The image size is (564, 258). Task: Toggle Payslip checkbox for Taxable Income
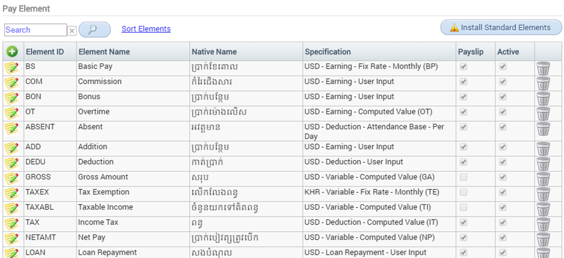coord(464,207)
